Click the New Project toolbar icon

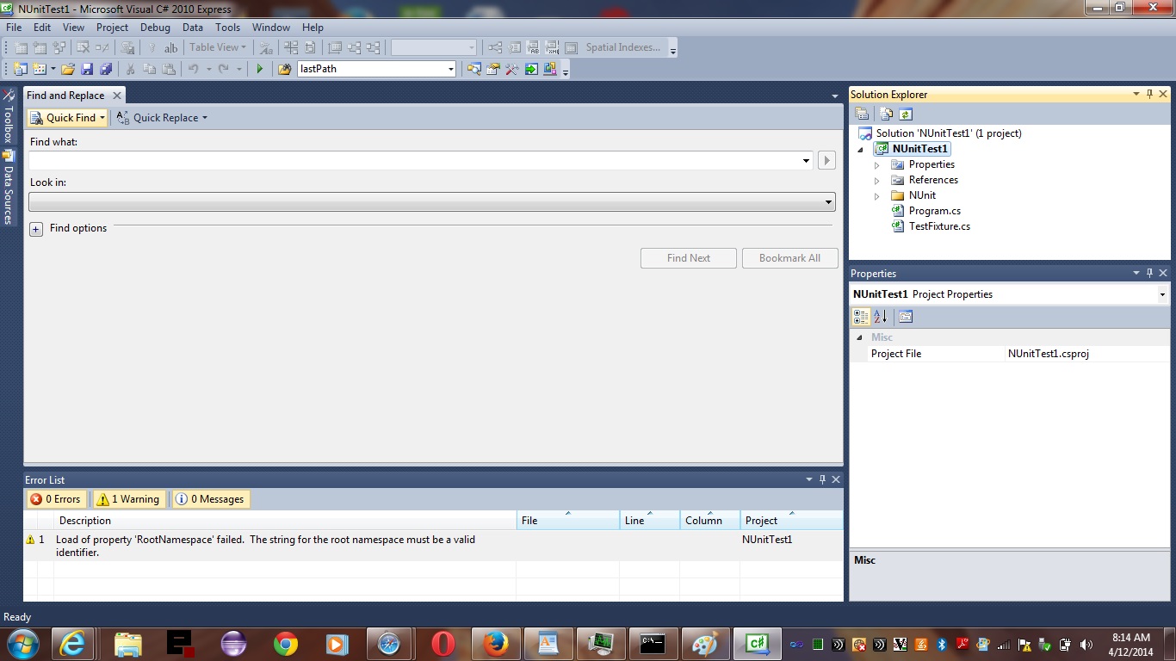click(20, 69)
